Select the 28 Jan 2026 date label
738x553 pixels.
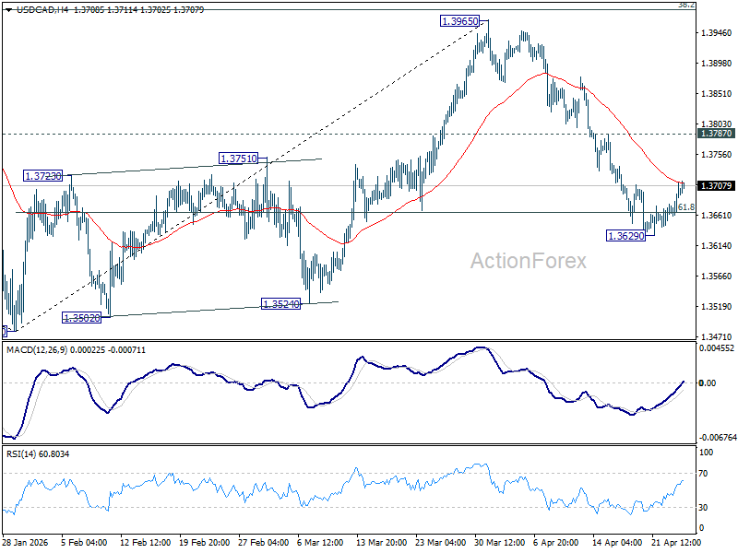[26, 542]
